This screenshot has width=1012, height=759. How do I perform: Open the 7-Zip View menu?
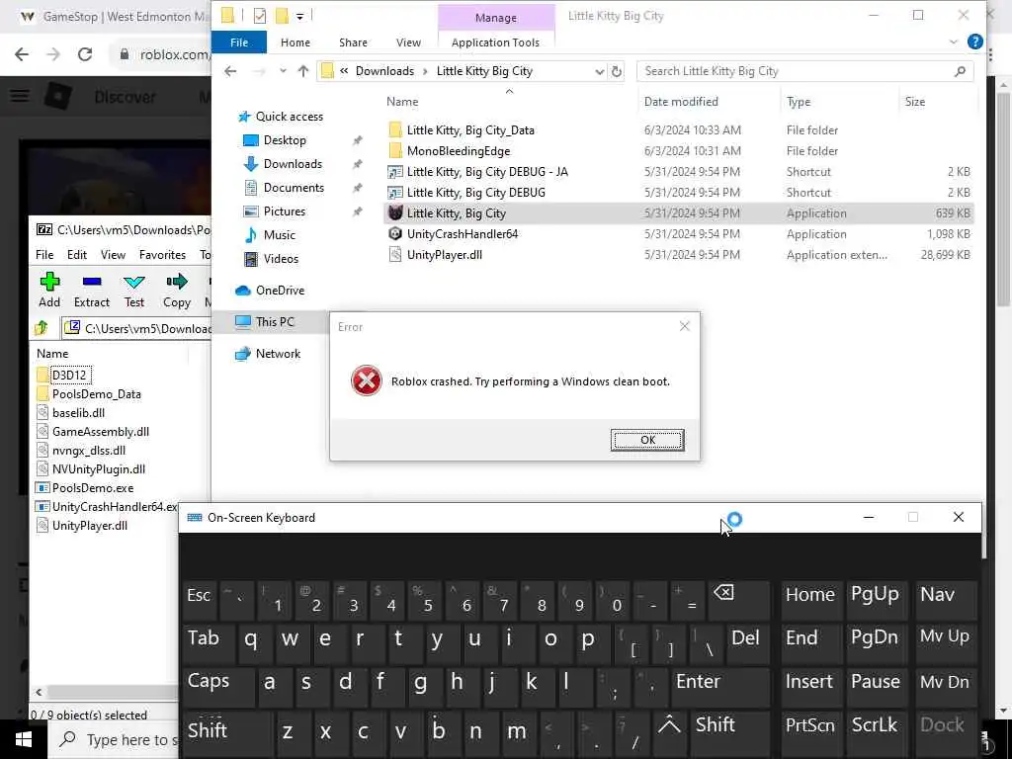[x=113, y=255]
